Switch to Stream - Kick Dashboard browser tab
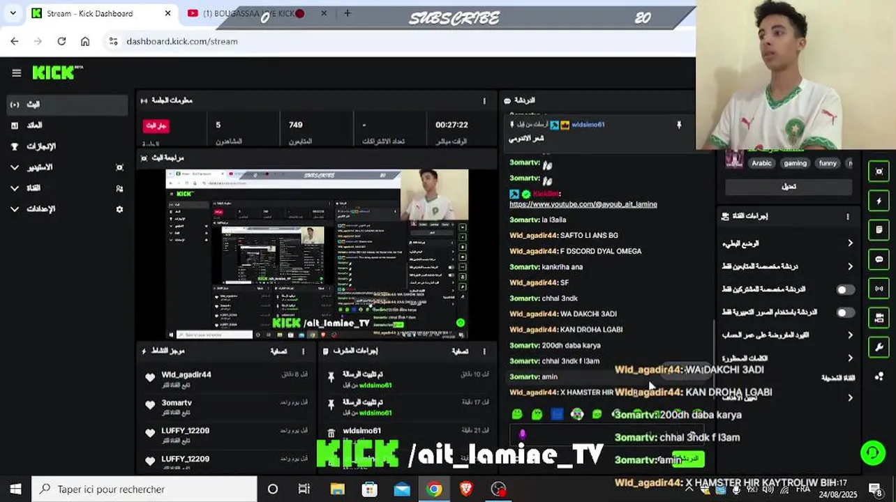The height and width of the screenshot is (502, 896). [x=102, y=13]
